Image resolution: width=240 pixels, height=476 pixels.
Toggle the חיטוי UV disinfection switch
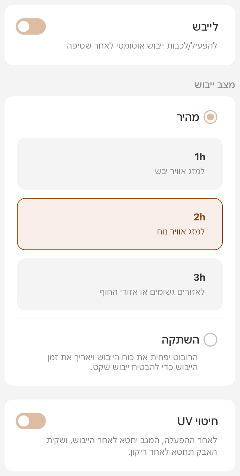pos(31,421)
